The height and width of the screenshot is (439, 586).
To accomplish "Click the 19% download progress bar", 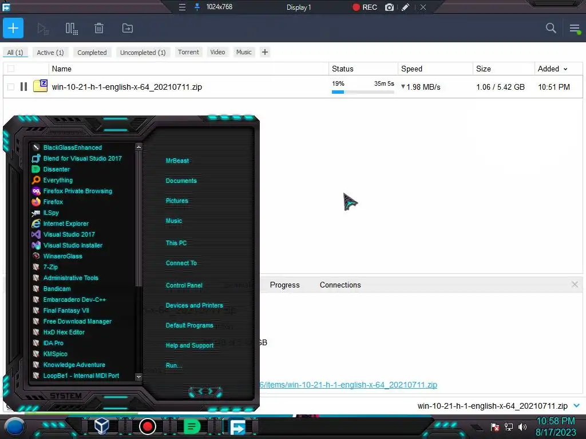I will click(363, 92).
